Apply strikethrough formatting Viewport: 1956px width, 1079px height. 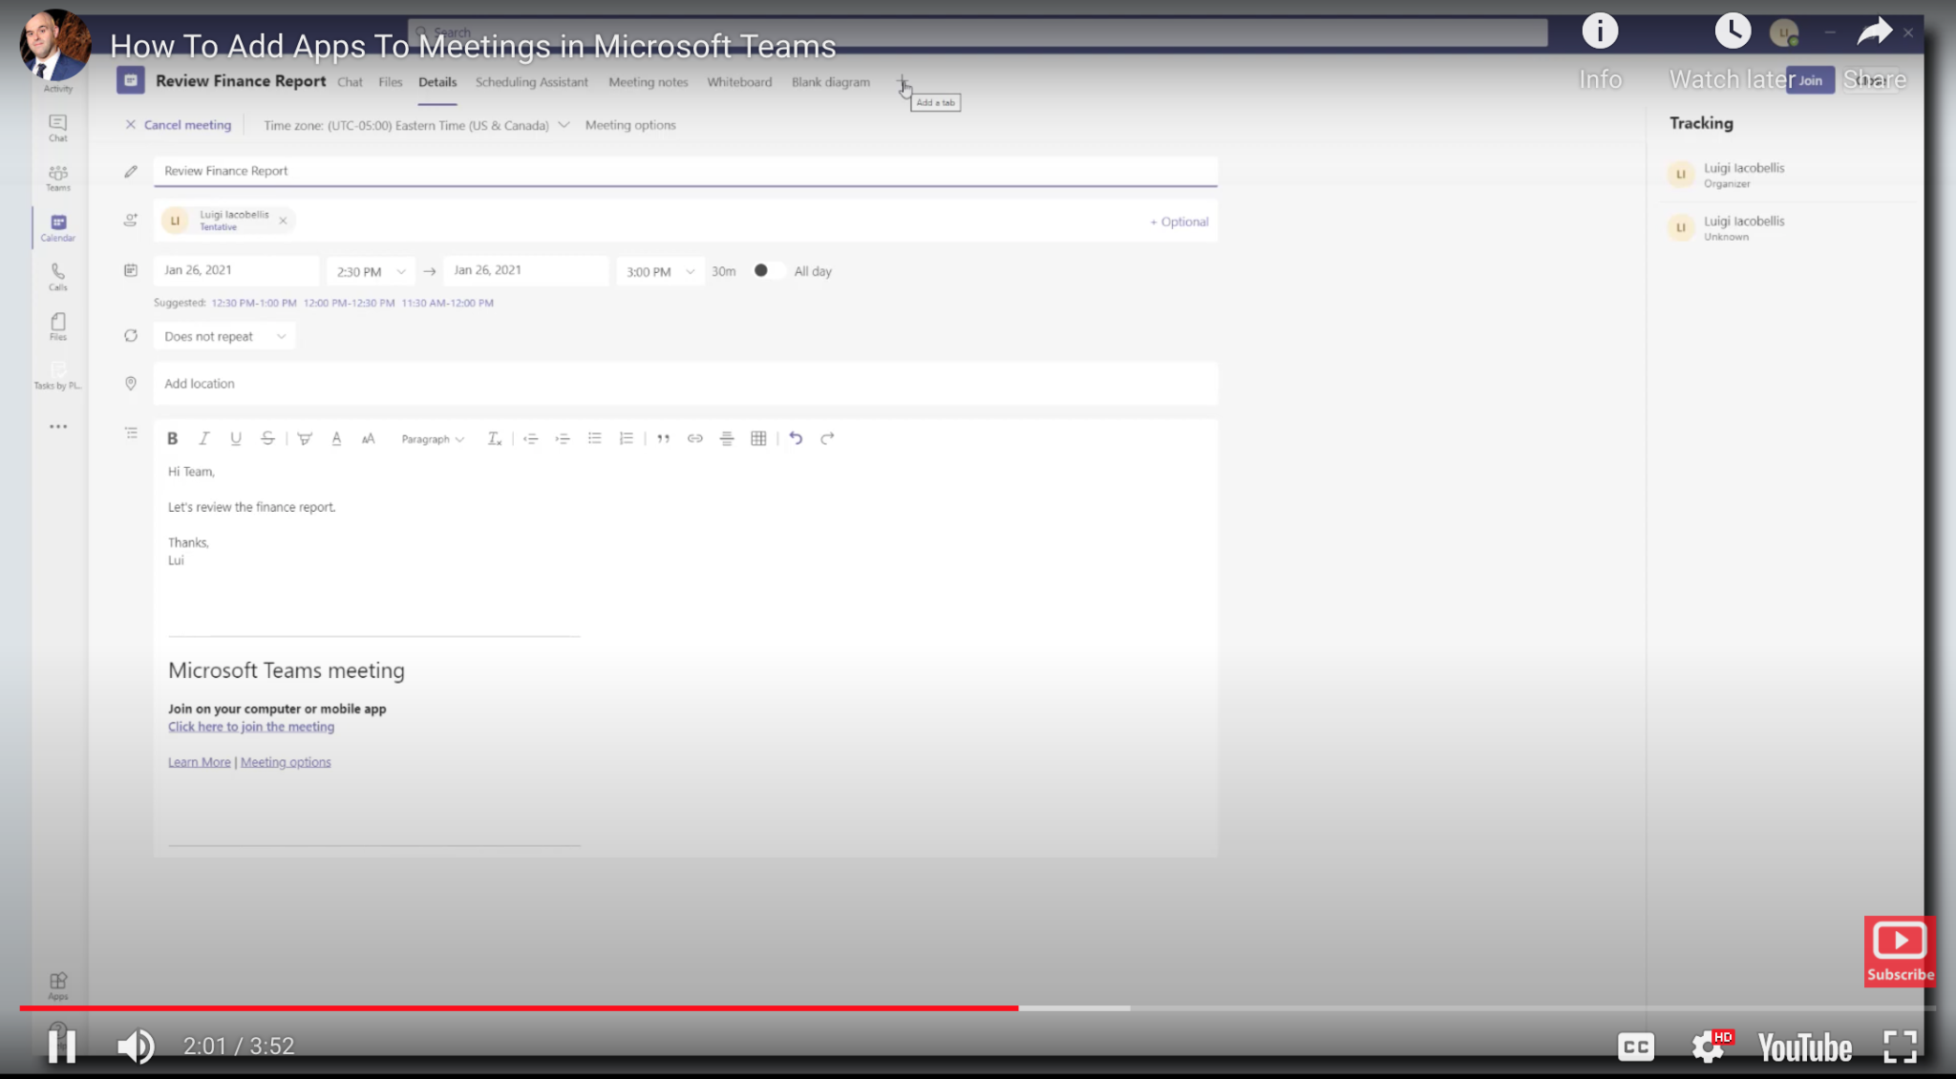[x=267, y=438]
